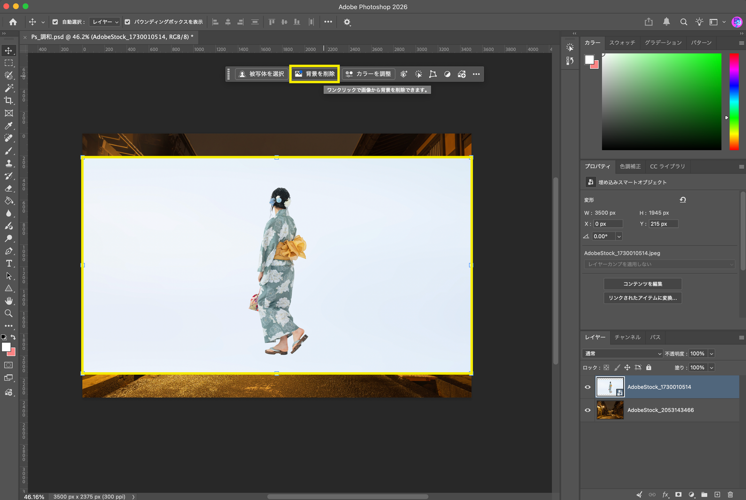Reset transform in Properties panel
Viewport: 746px width, 500px height.
[683, 200]
